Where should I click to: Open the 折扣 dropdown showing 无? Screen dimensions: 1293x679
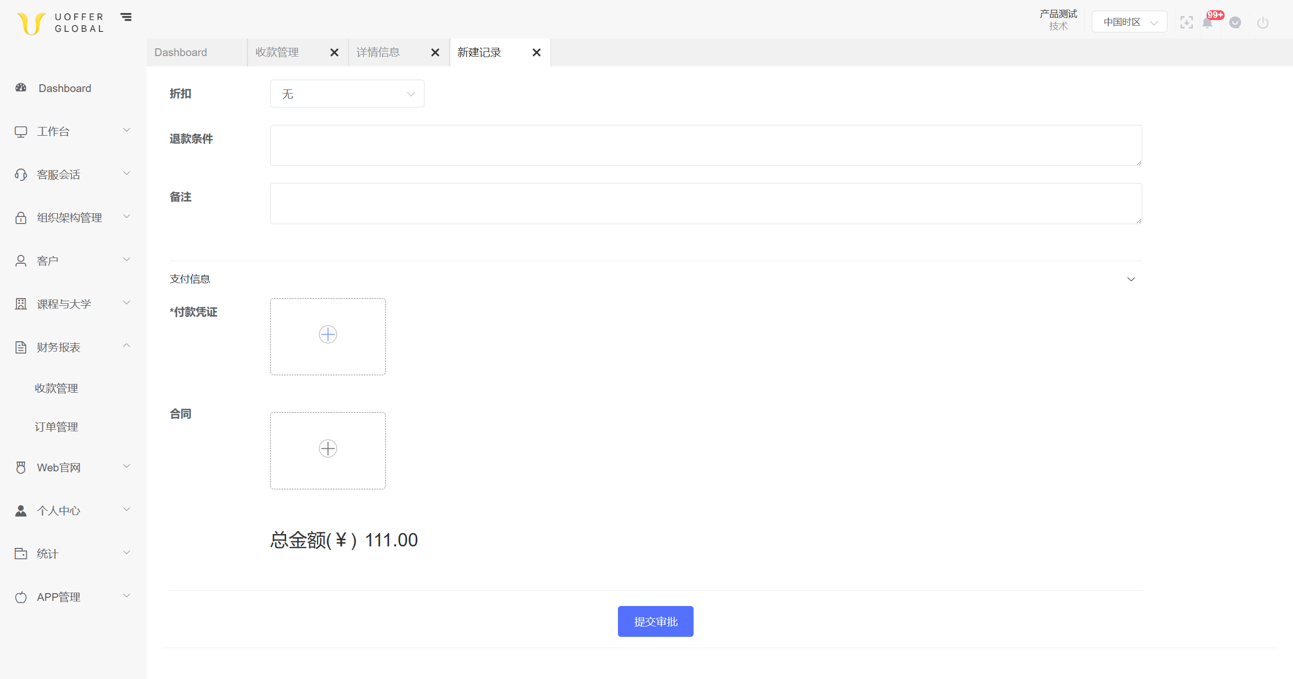coord(347,94)
